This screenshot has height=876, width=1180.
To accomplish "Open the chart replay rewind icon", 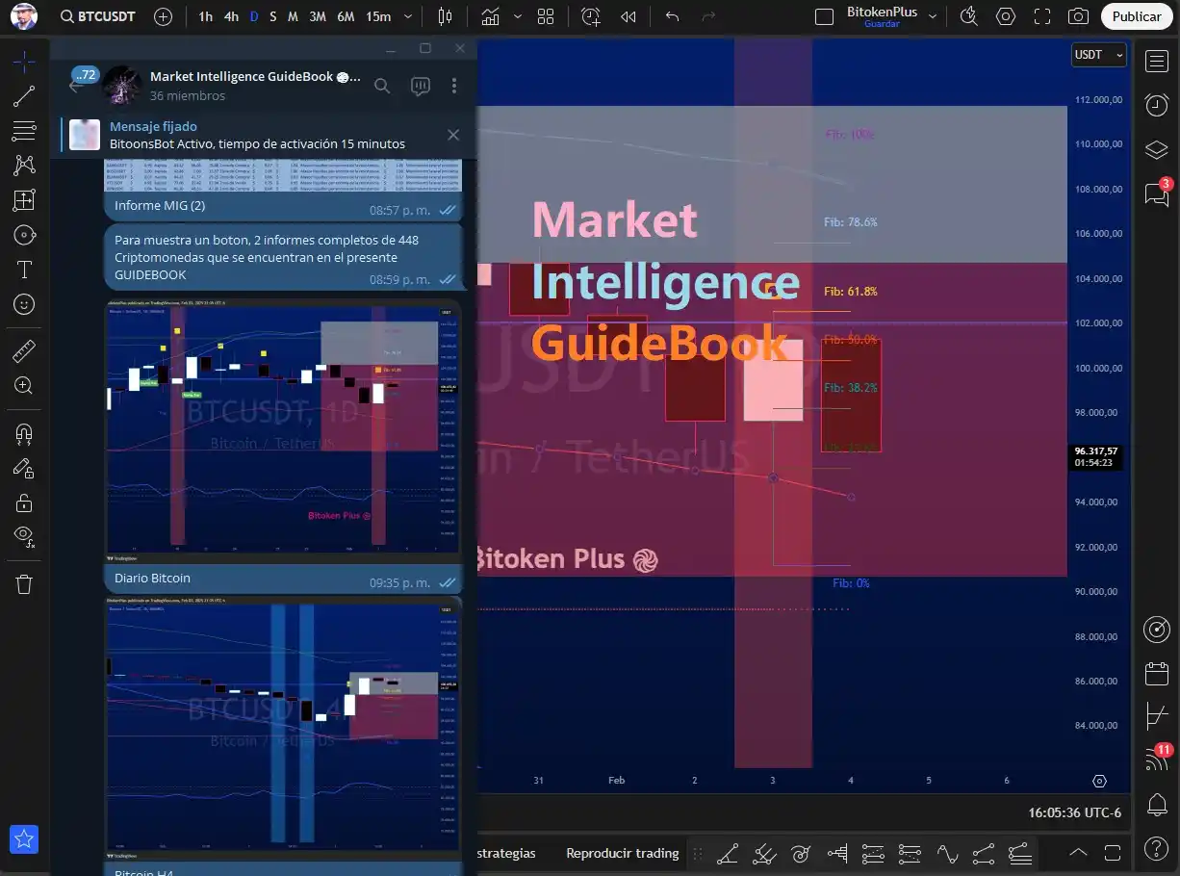I will pyautogui.click(x=628, y=16).
